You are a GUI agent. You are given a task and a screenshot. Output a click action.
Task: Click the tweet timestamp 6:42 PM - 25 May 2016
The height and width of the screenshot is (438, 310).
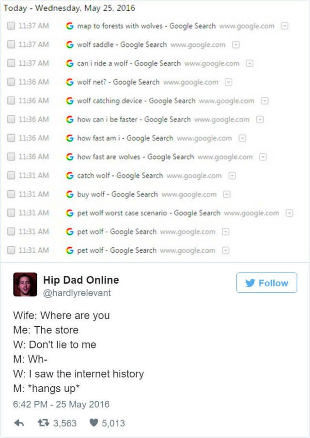61,404
